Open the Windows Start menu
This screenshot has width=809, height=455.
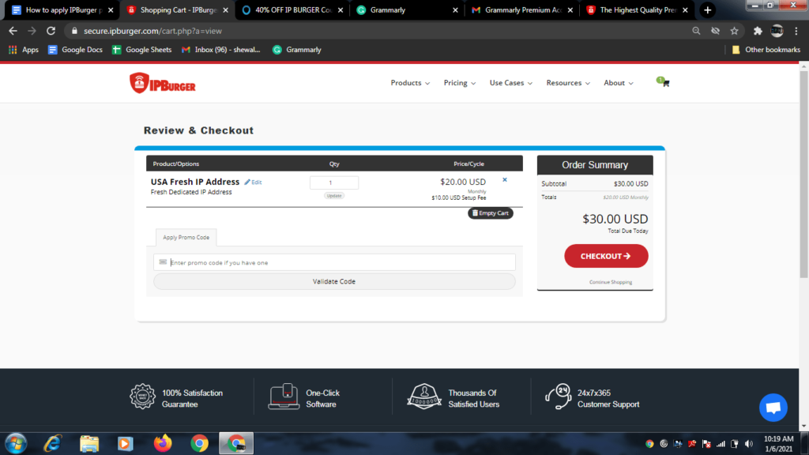[x=16, y=443]
